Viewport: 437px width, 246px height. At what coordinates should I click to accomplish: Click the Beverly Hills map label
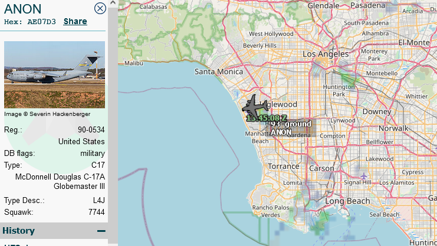coord(259,45)
